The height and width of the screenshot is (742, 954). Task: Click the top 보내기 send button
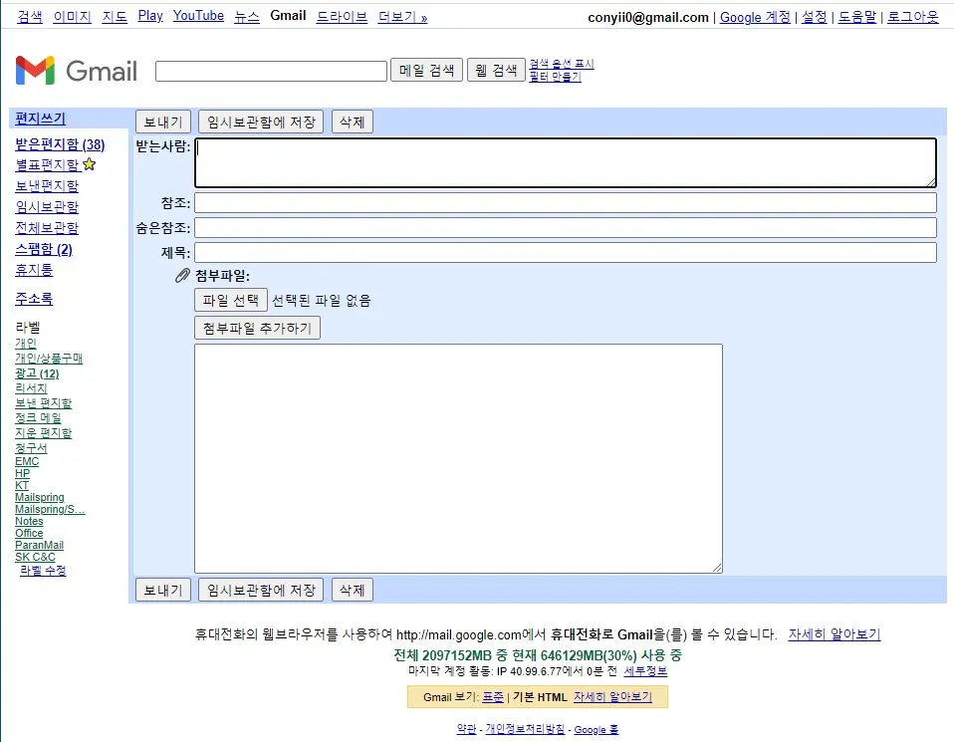coord(163,122)
